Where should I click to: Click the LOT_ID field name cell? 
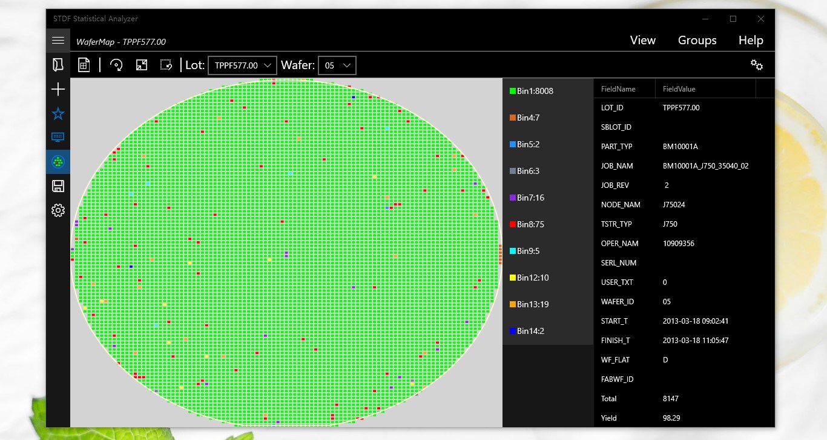(x=612, y=108)
